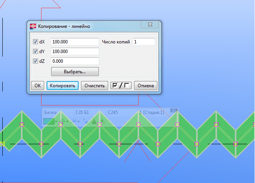Click the position move arrows icon

[x=62, y=121]
